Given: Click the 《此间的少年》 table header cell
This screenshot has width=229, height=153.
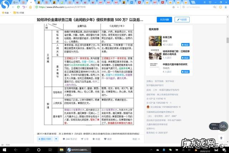Looking at the screenshot, I should 117,26.
